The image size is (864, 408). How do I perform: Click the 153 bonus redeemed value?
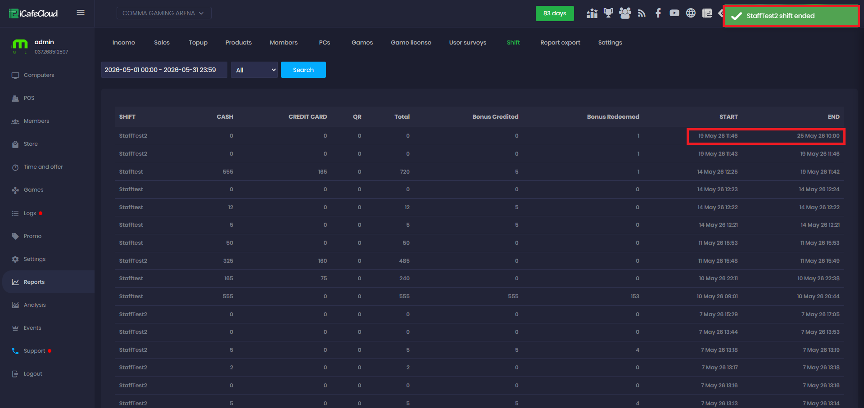pyautogui.click(x=635, y=296)
